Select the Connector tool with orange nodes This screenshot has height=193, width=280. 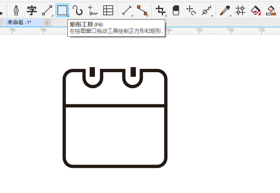pyautogui.click(x=142, y=10)
